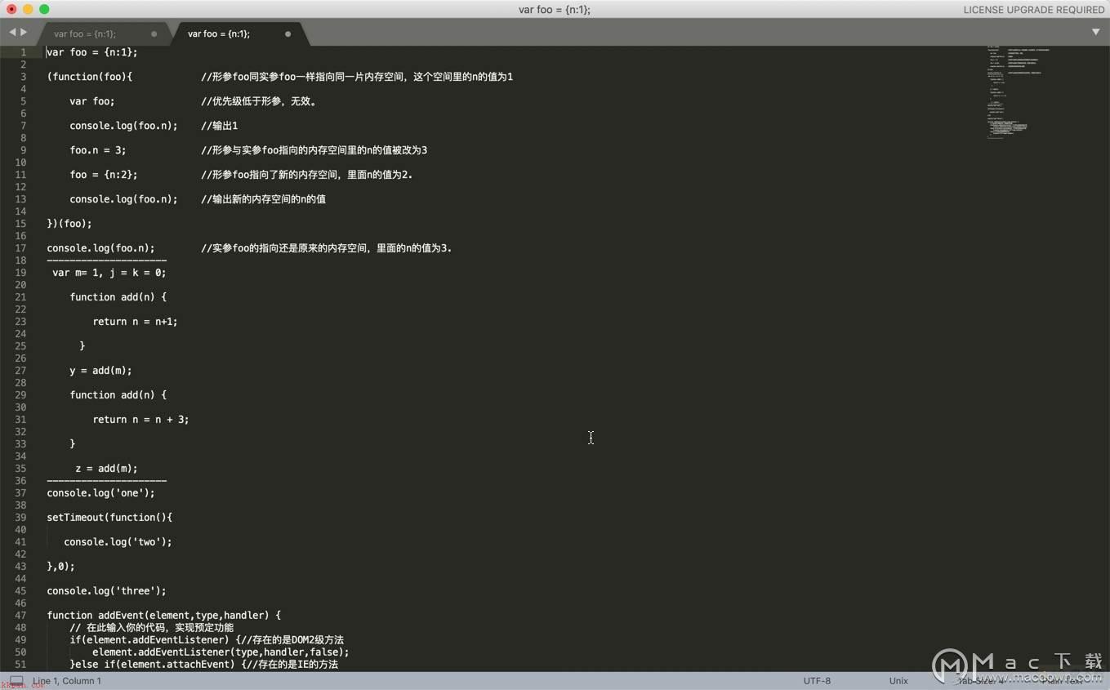Go to the previous tab using the left arrow
The height and width of the screenshot is (690, 1110).
[x=12, y=32]
